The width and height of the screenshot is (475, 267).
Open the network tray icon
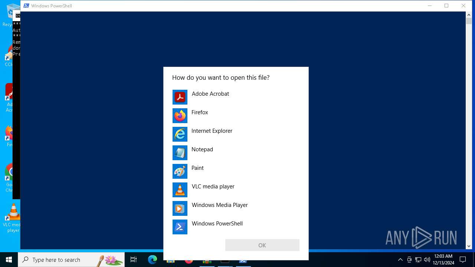pos(418,260)
